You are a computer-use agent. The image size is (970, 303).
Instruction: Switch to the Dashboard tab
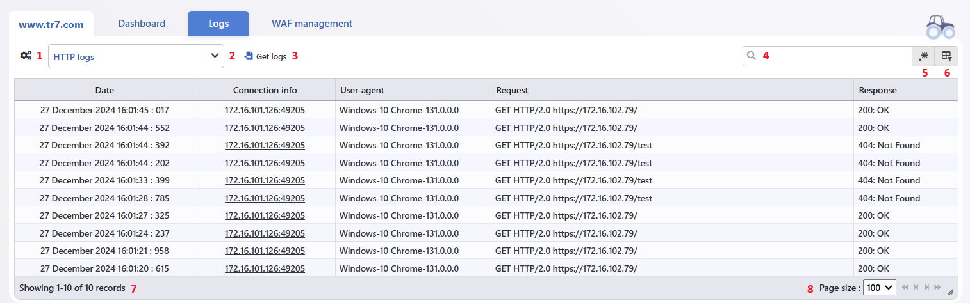(x=142, y=24)
